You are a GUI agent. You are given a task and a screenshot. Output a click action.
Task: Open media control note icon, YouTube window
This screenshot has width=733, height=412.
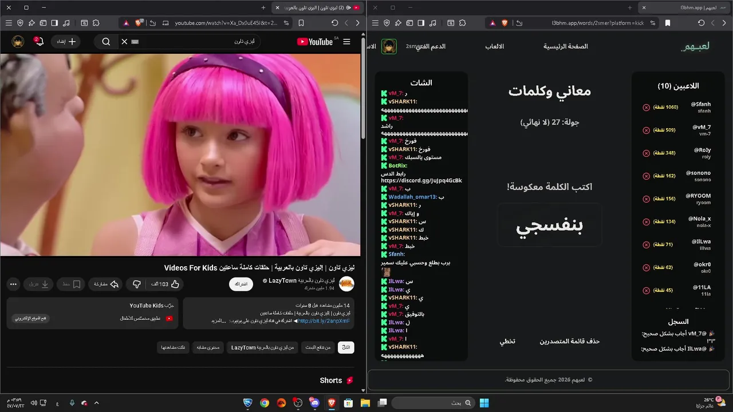click(66, 23)
